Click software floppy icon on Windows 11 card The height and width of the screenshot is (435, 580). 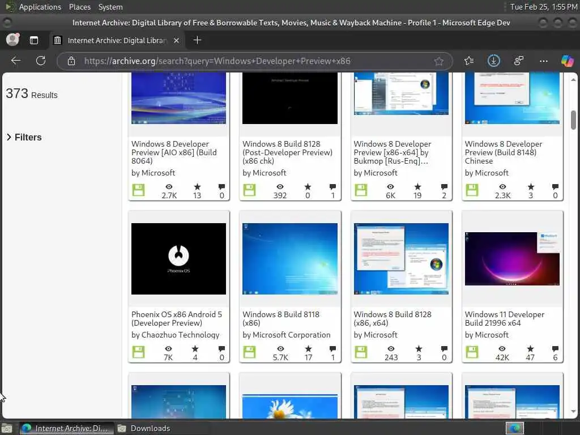coord(472,352)
